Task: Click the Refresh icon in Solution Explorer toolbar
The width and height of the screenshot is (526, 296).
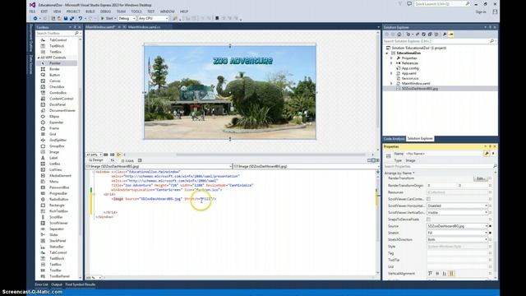Action: 424,35
